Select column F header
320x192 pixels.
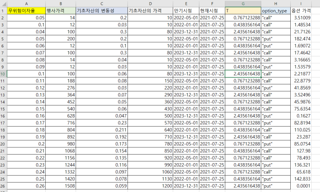tap(212, 4)
